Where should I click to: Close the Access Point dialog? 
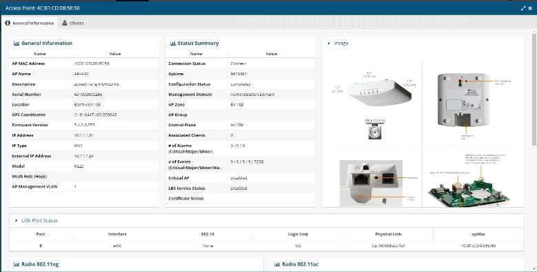coord(530,8)
